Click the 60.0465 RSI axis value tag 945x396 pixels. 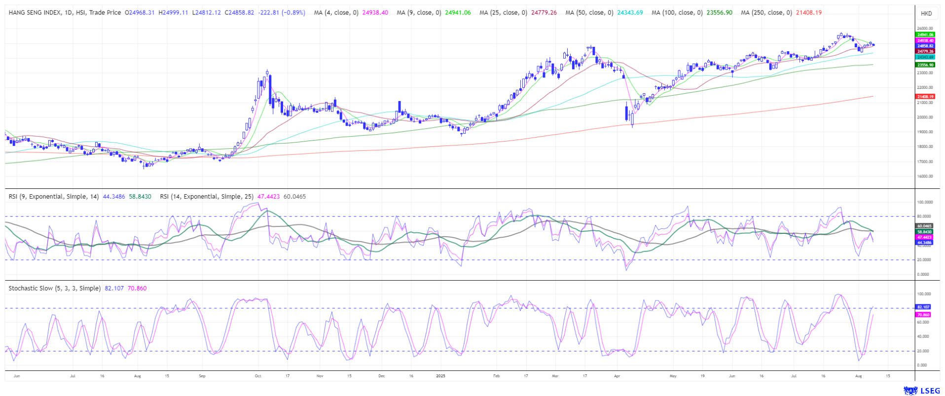[924, 226]
